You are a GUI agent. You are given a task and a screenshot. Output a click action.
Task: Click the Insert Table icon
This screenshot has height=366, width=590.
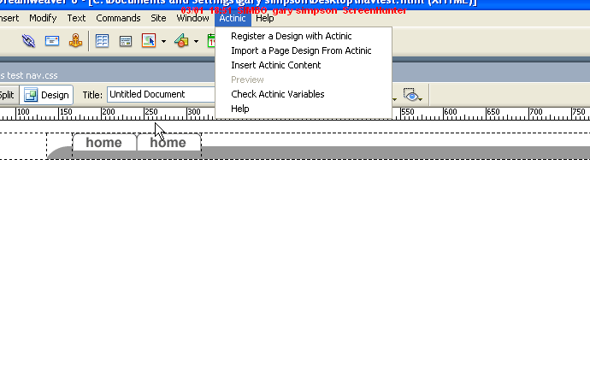(x=102, y=41)
